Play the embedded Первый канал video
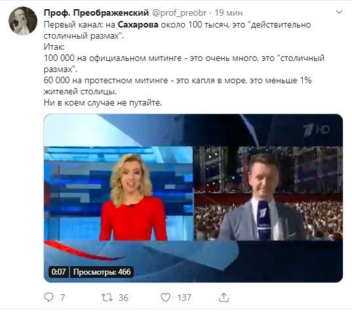 coord(193,198)
